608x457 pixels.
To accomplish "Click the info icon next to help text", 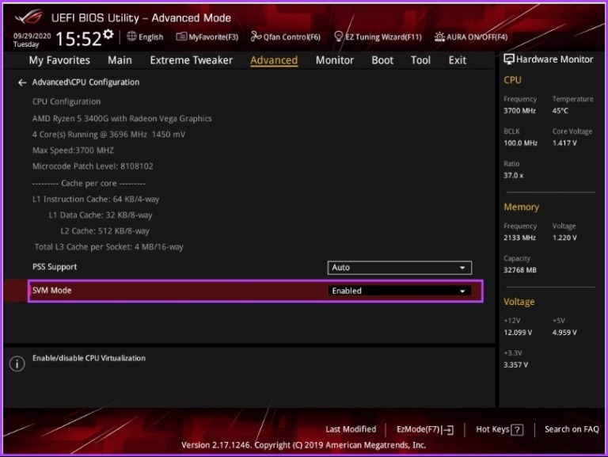I will tap(17, 364).
